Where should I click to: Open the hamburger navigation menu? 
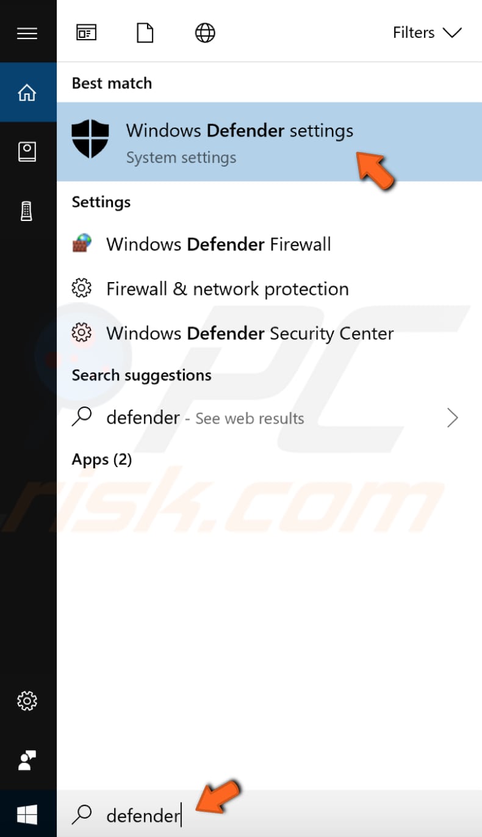point(27,32)
